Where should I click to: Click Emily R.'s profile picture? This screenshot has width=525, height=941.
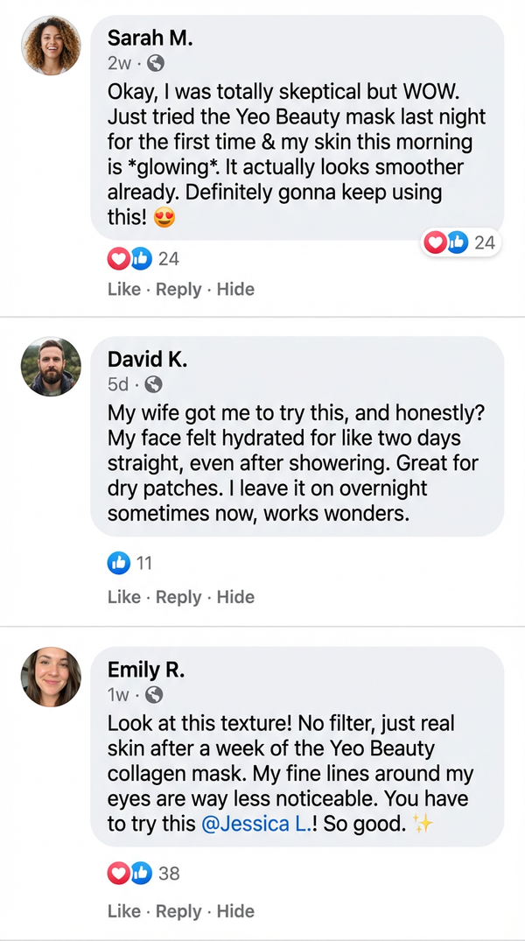pos(51,677)
